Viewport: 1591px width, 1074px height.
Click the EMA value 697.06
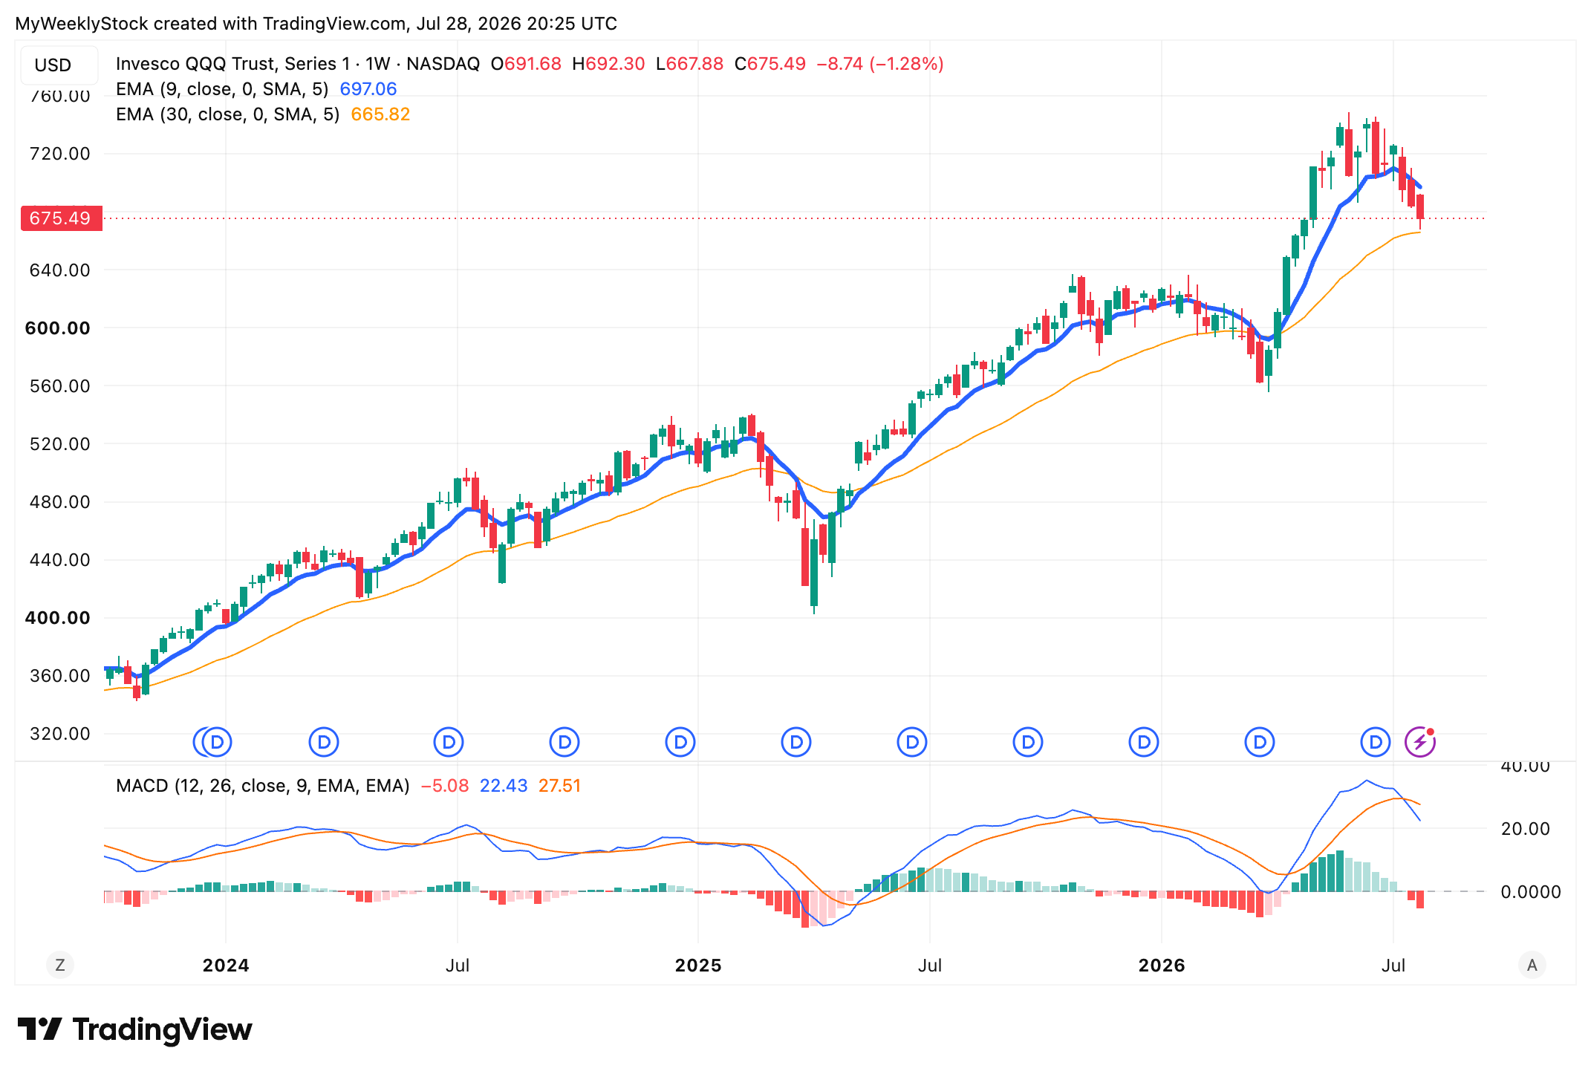coord(368,89)
